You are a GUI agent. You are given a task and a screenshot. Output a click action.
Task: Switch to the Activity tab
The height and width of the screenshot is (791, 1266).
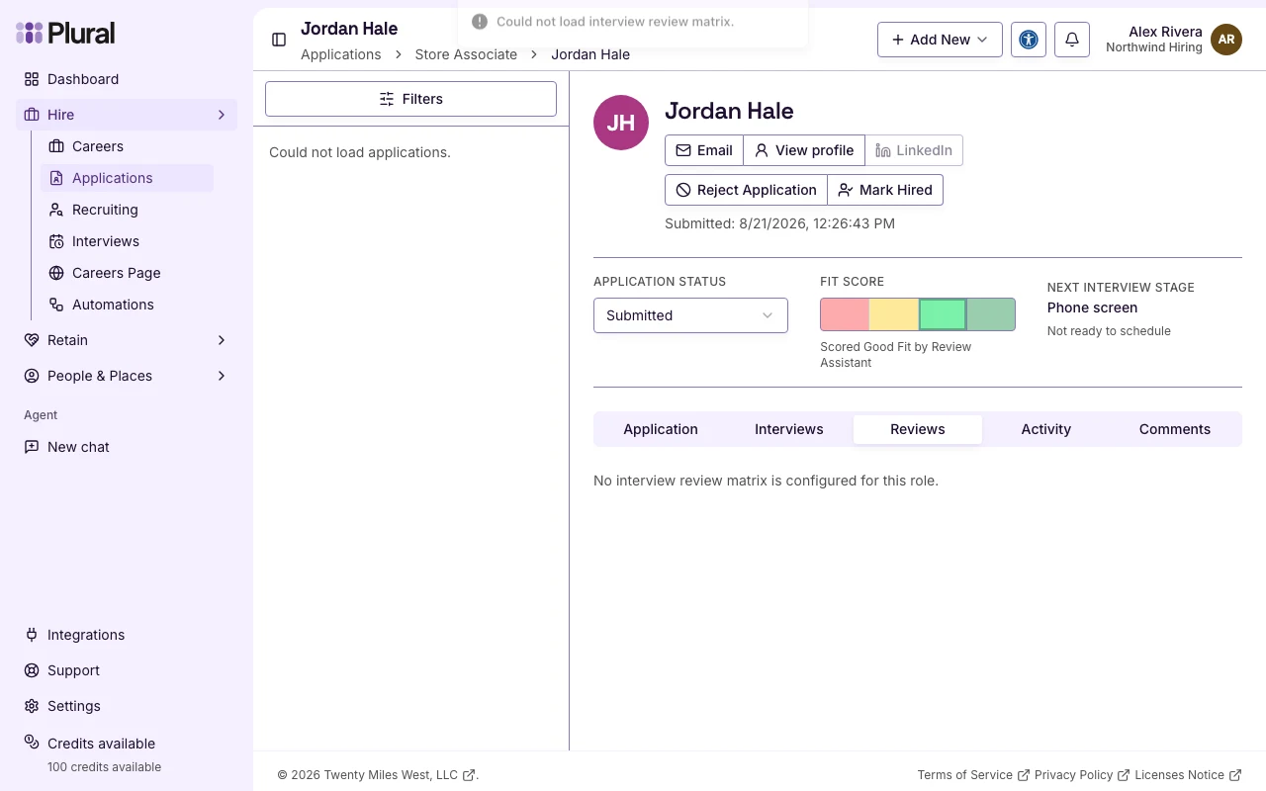click(x=1046, y=429)
